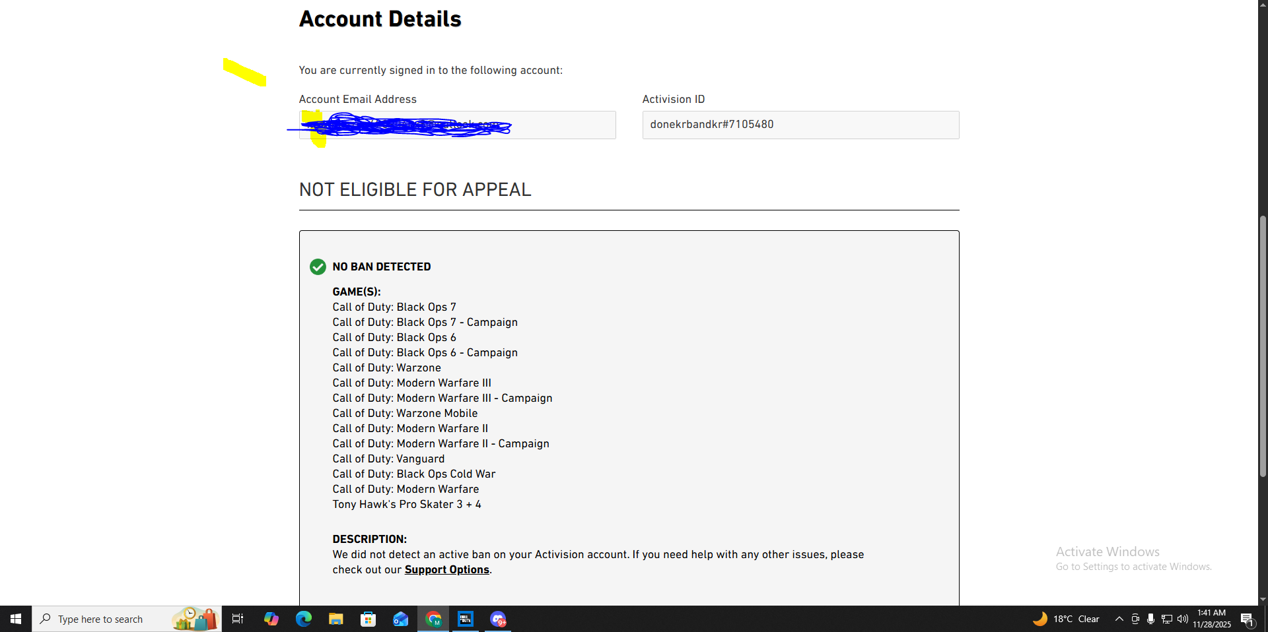The image size is (1268, 632).
Task: Click Call of Duty: Black Ops 7 - Campaign
Action: [x=425, y=322]
